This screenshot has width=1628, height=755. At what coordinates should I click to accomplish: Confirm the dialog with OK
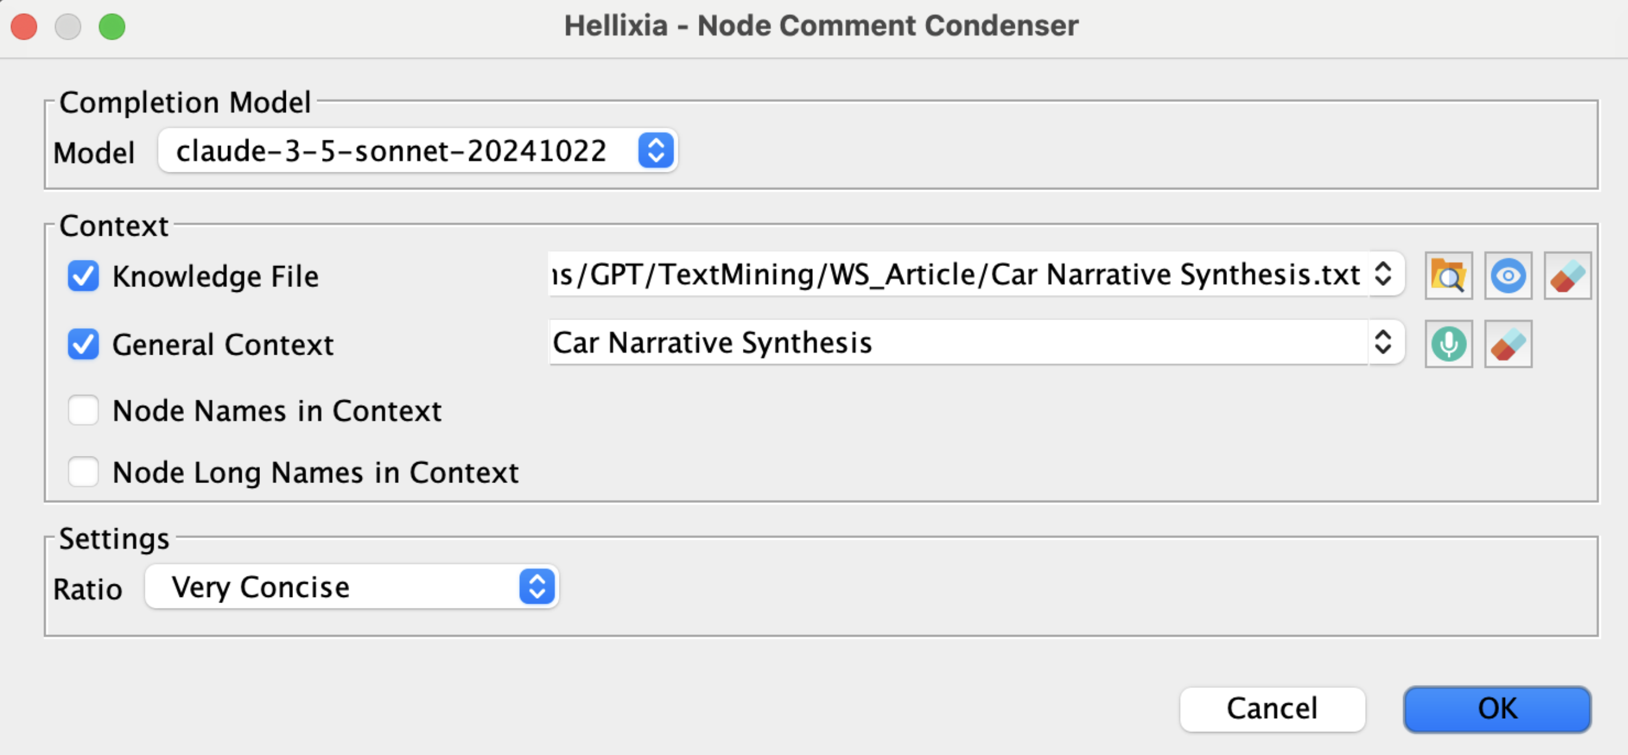point(1497,709)
